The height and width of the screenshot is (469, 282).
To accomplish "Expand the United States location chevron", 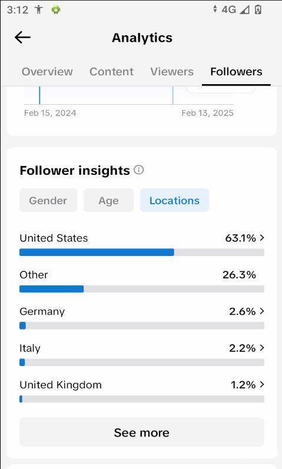I will tap(262, 238).
